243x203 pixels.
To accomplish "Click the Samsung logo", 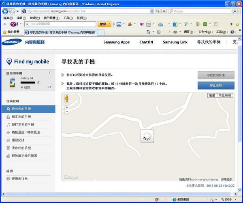I will tap(12, 42).
